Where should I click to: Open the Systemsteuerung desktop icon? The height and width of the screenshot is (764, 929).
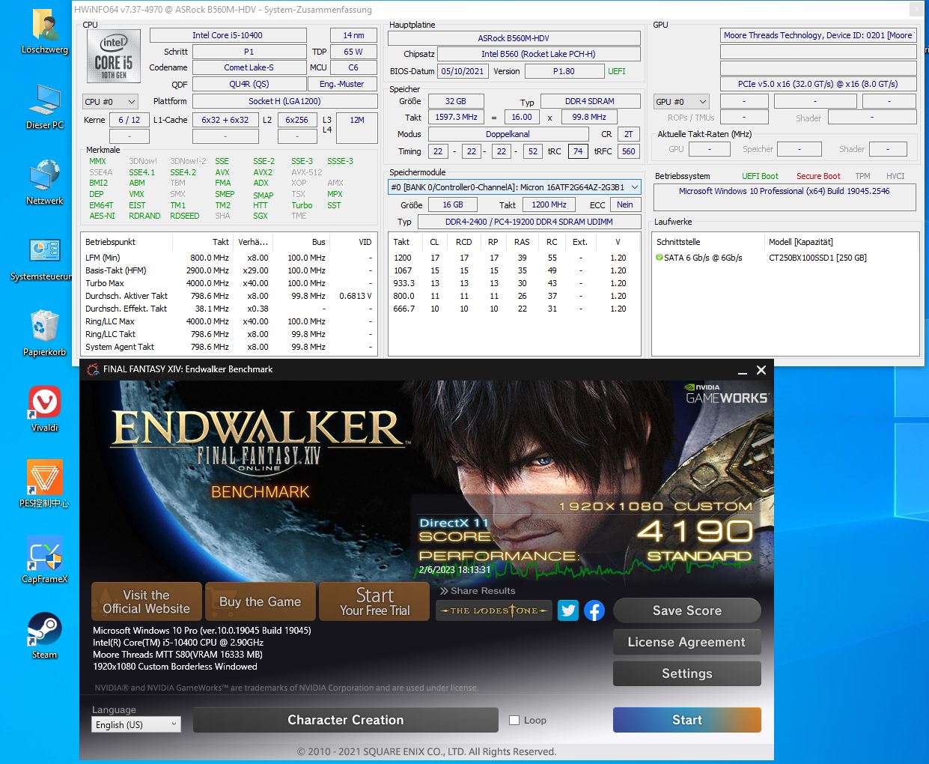click(x=45, y=258)
